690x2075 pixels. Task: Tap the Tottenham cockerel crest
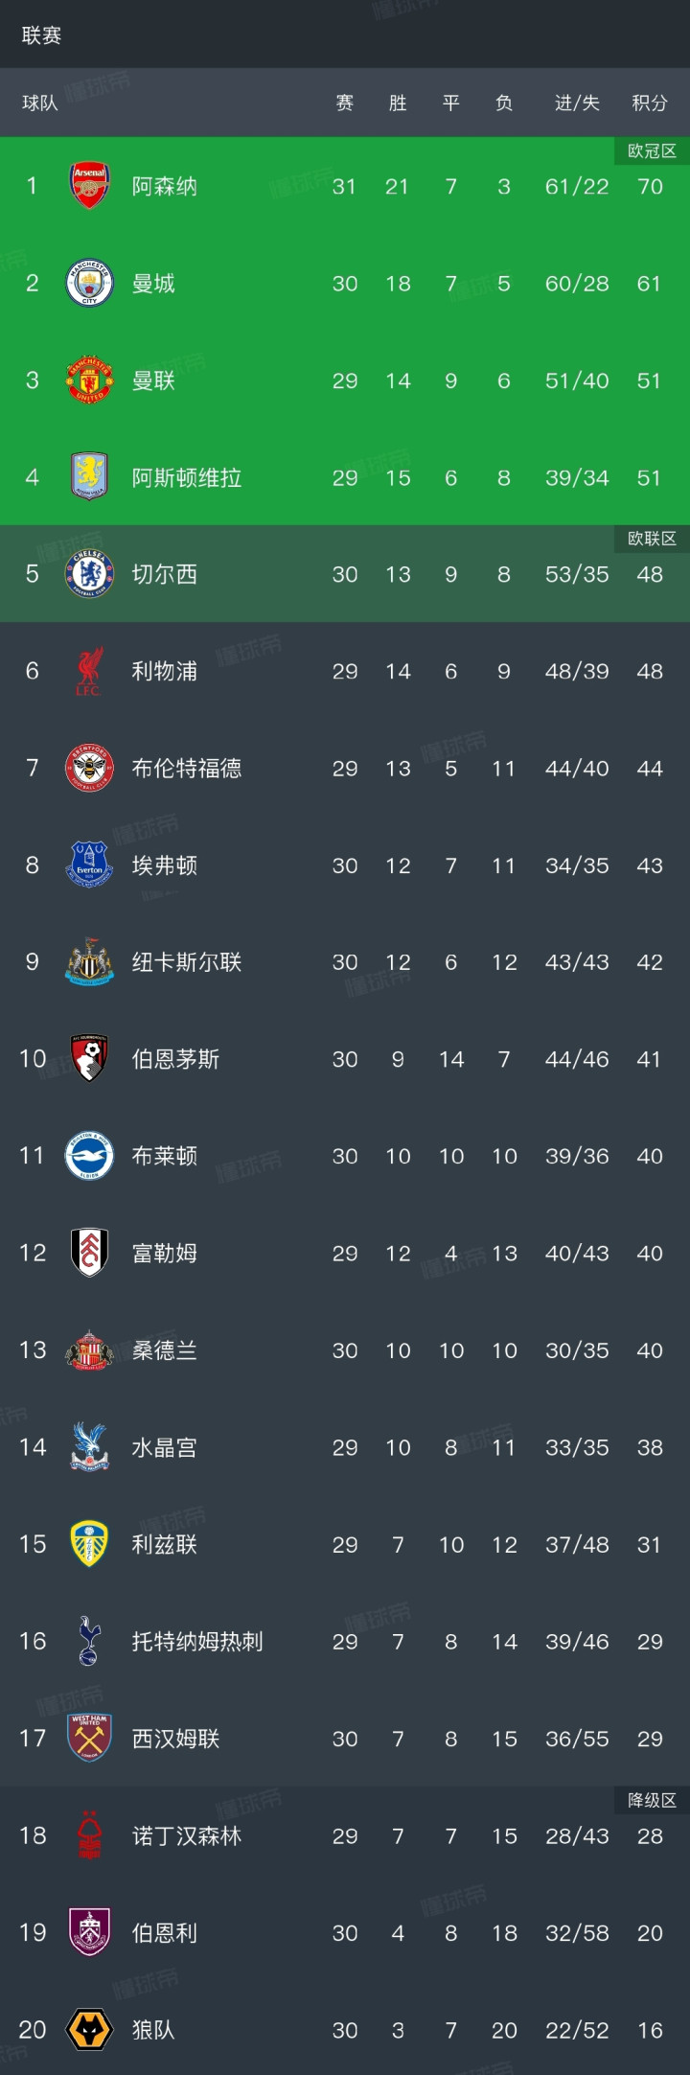(89, 1641)
